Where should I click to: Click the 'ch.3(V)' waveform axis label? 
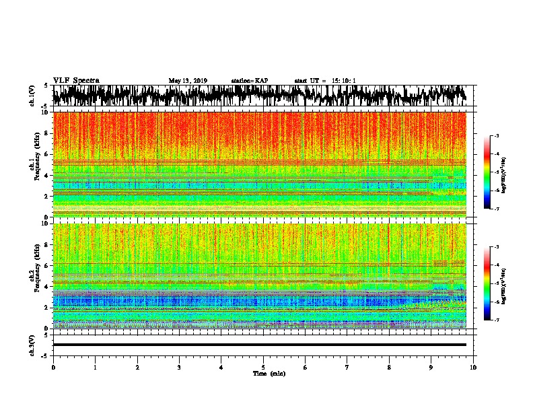(x=32, y=345)
